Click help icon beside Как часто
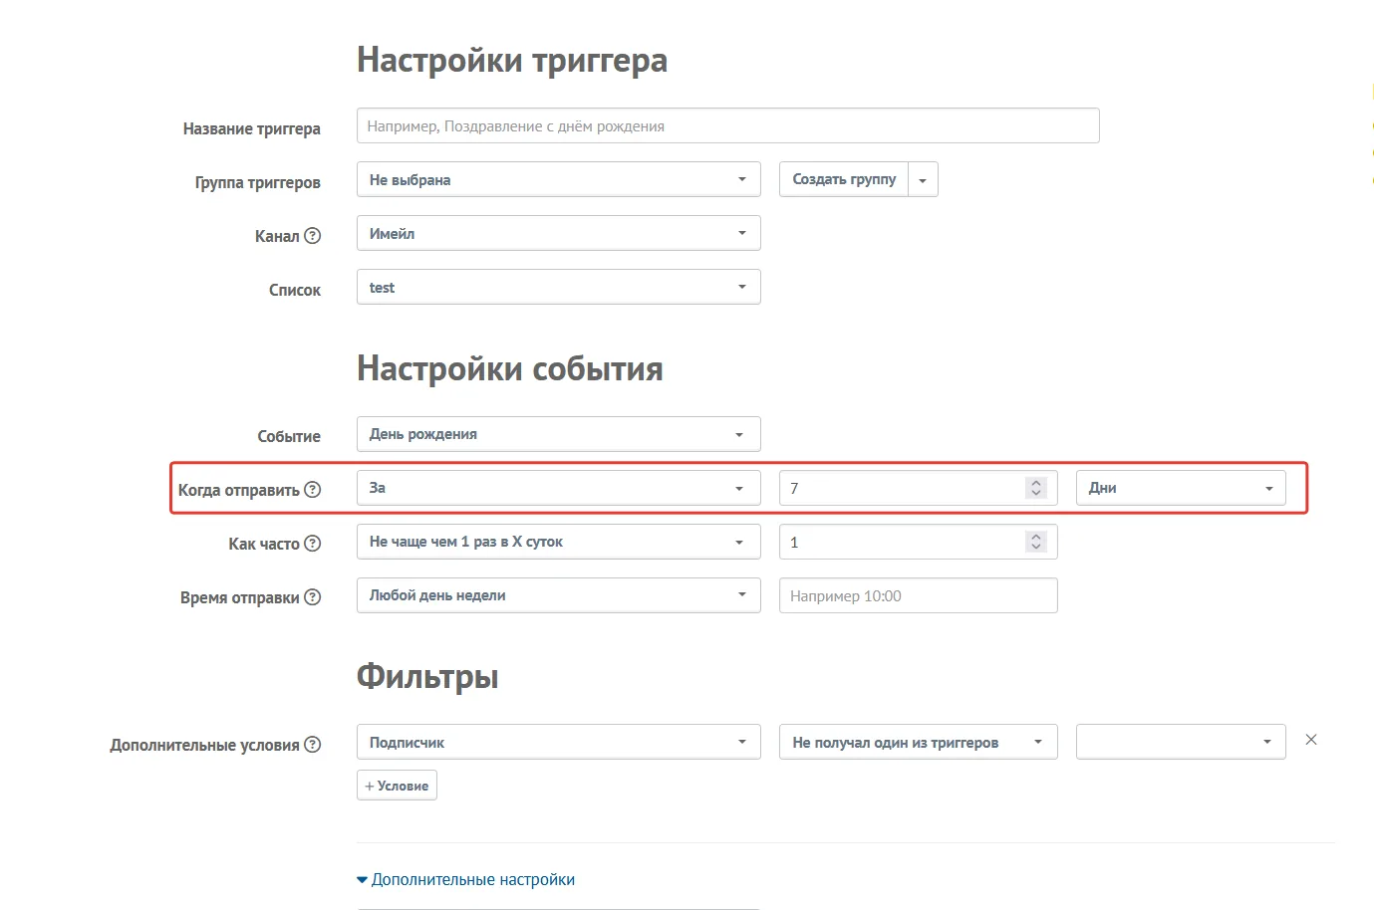This screenshot has height=910, width=1374. click(313, 543)
